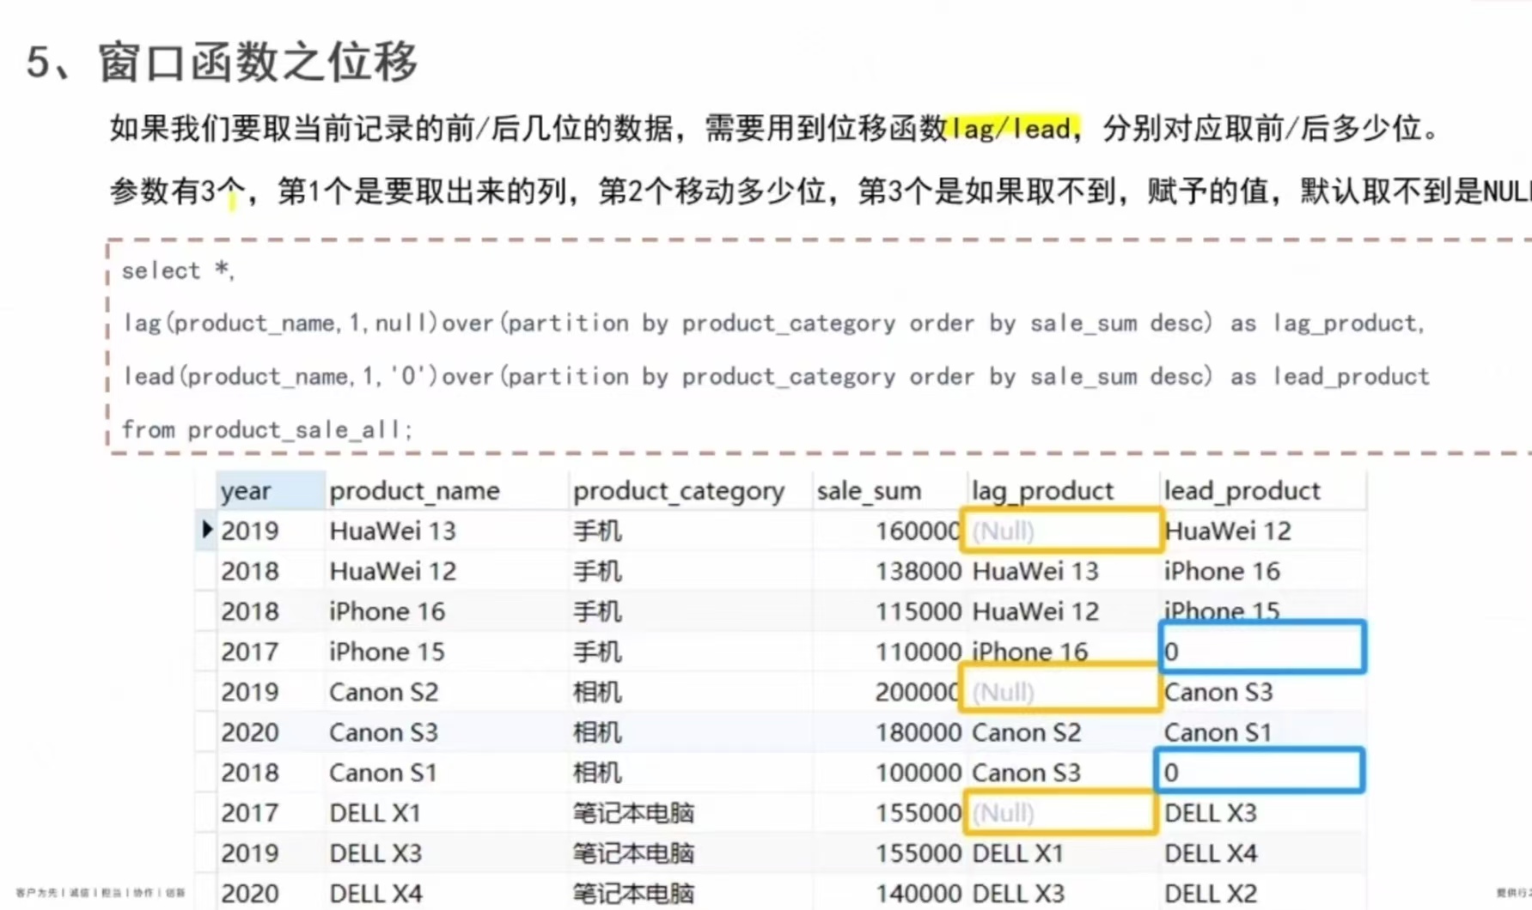Screen dimensions: 1532x910
Task: Click sale_sum 155000 in DELL X1 row
Action: point(918,813)
